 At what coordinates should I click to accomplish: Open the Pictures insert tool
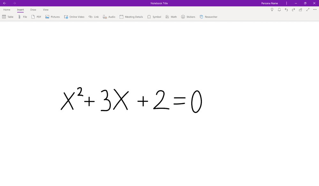coord(52,17)
